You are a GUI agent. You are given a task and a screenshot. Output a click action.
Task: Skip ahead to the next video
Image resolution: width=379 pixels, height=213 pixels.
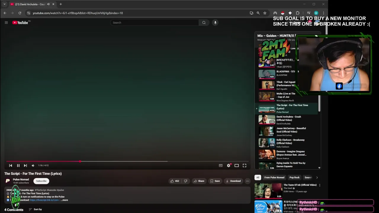tap(25, 165)
